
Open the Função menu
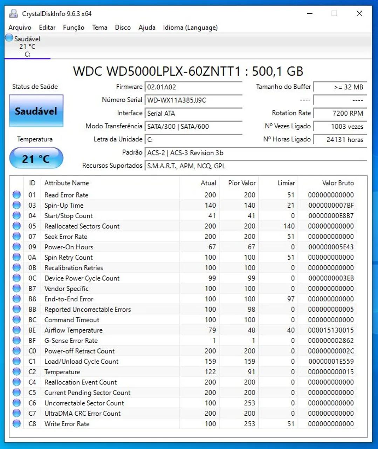[x=74, y=27]
